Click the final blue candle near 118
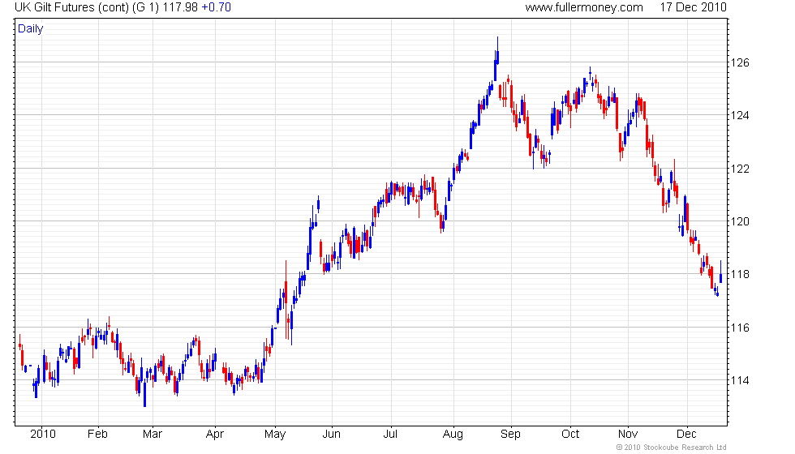Image resolution: width=795 pixels, height=454 pixels. coord(720,272)
